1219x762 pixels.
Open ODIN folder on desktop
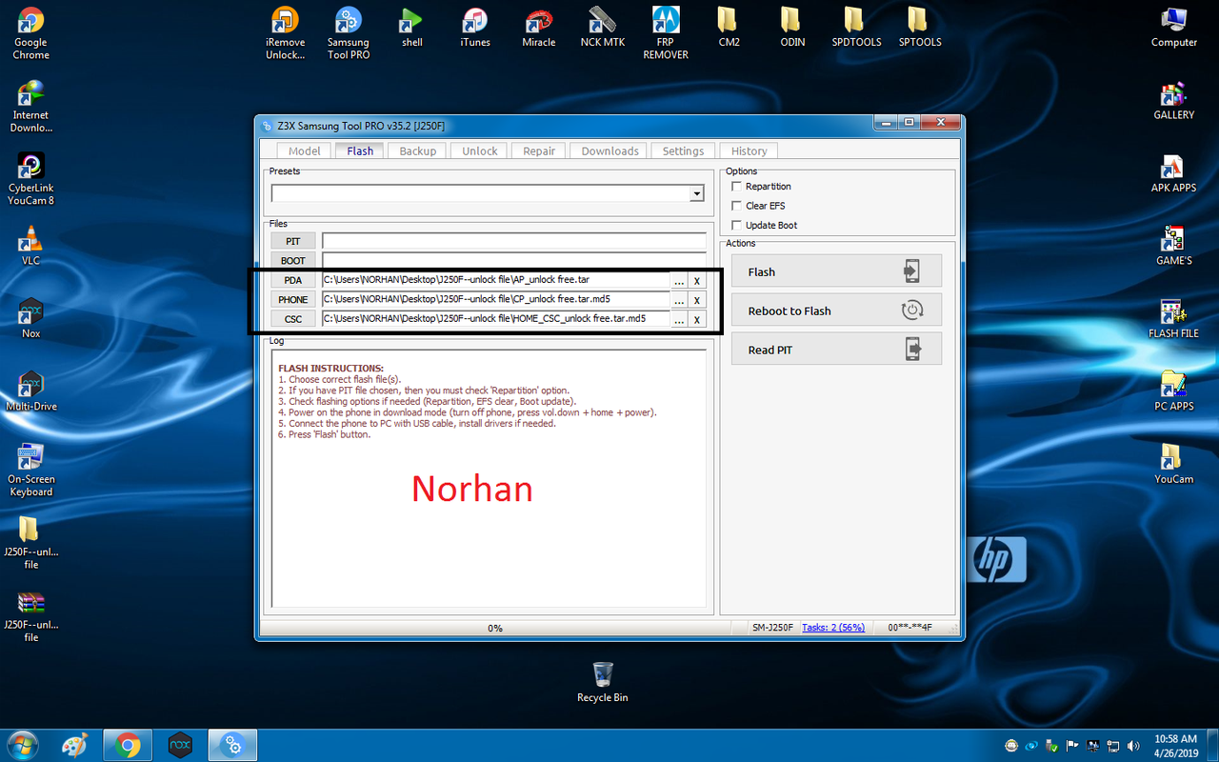[792, 27]
